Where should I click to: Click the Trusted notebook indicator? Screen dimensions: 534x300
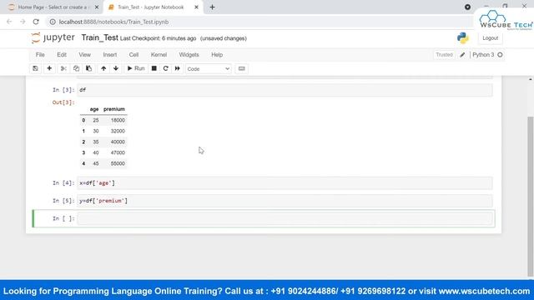[444, 55]
